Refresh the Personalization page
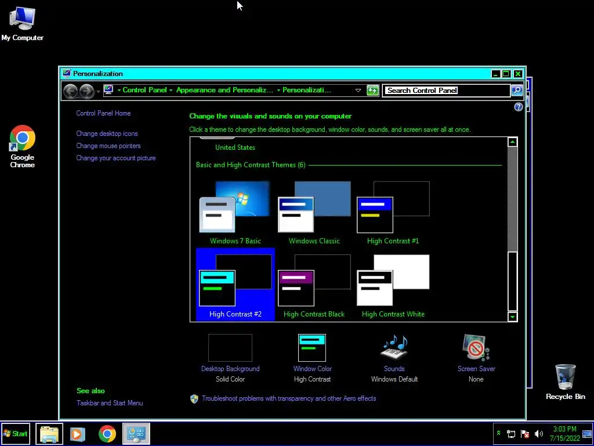Screen dimensions: 594x446 [373, 90]
